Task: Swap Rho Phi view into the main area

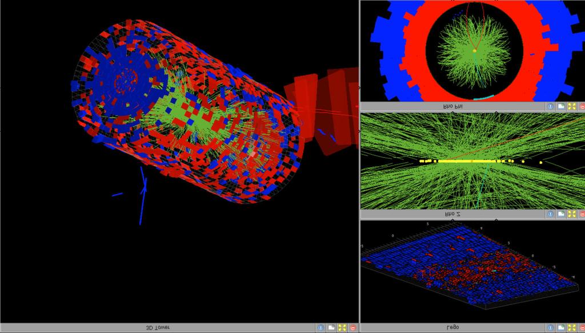Action: tap(572, 106)
